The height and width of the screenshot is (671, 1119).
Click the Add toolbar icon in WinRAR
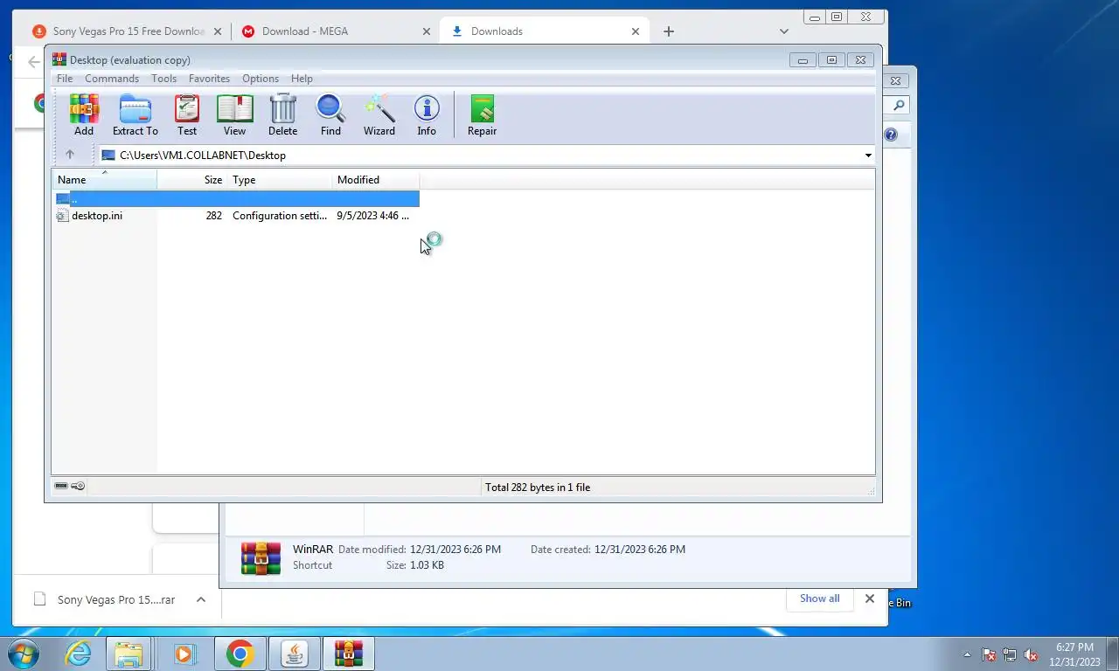click(84, 115)
